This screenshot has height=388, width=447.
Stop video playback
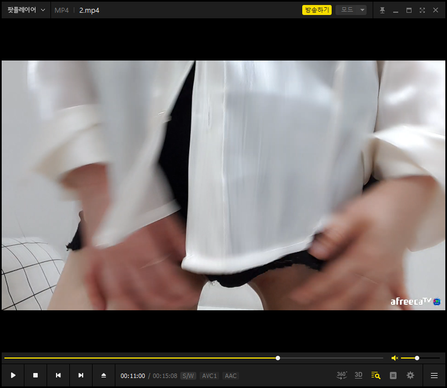35,376
